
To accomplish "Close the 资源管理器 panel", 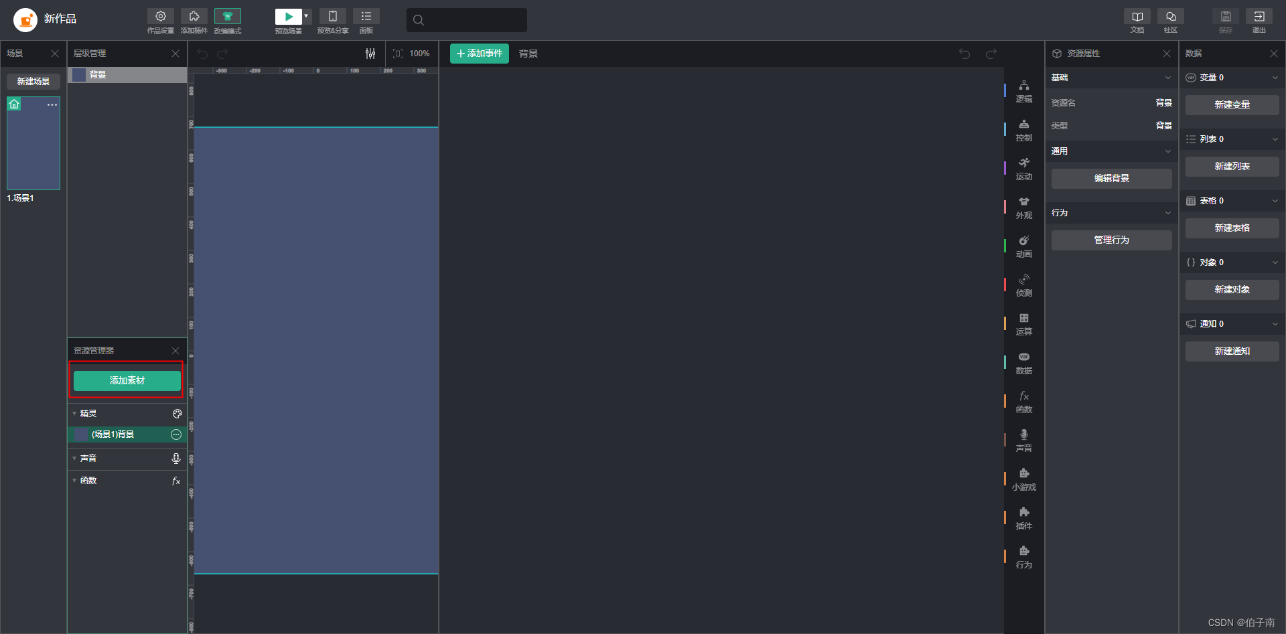I will [x=175, y=351].
